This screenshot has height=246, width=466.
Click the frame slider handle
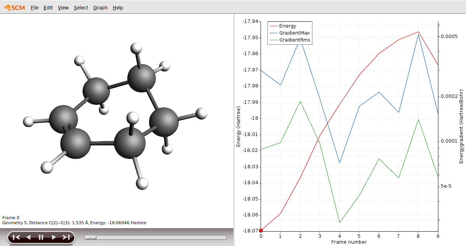point(91,237)
